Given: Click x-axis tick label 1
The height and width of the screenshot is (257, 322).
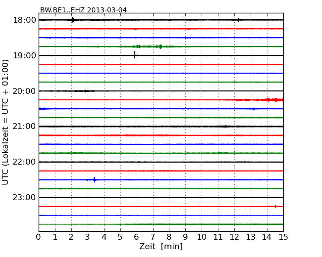Looking at the screenshot, I should 55,237.
